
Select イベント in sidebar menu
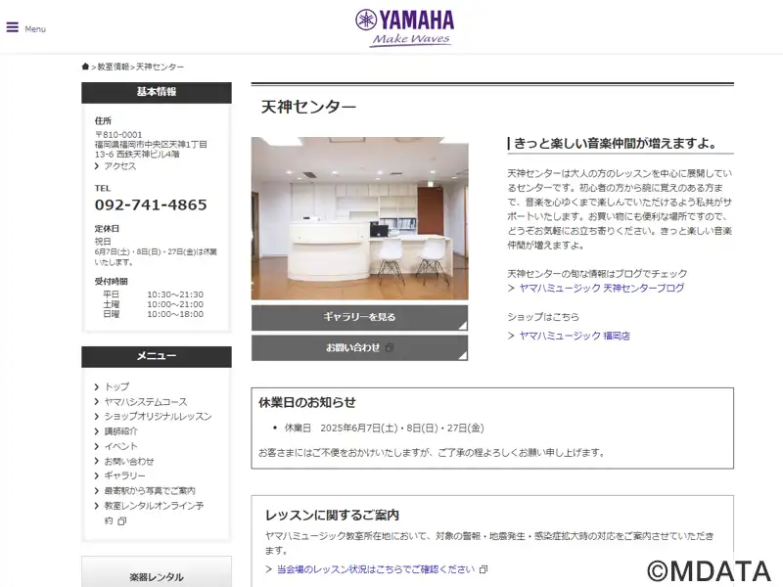[x=120, y=446]
